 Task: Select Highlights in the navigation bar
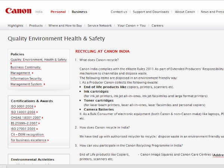(15, 25)
